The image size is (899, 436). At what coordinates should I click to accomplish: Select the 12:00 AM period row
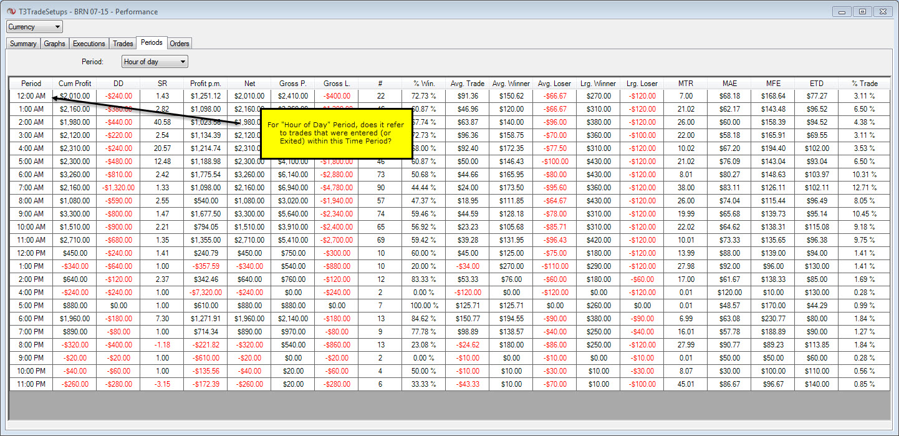coord(450,96)
